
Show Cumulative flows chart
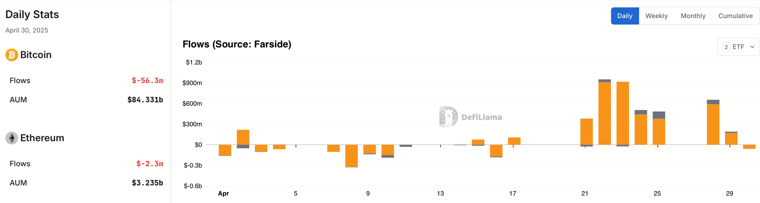[x=735, y=16]
